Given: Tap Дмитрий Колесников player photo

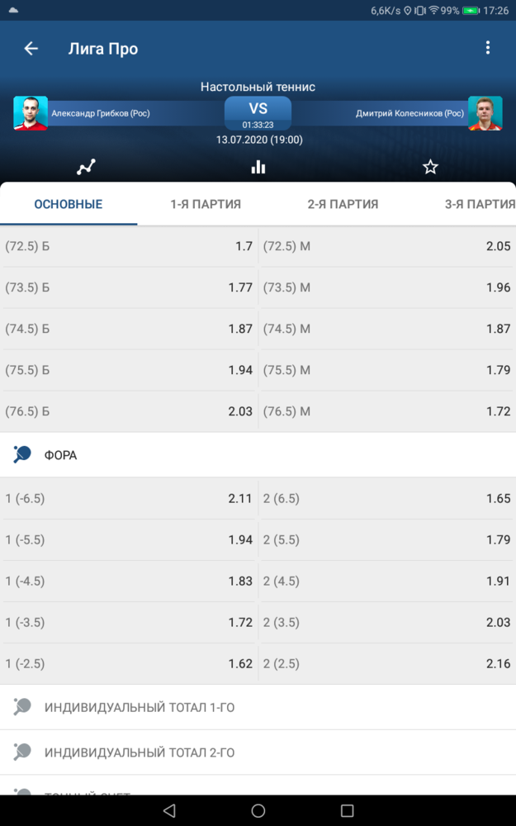Looking at the screenshot, I should pyautogui.click(x=485, y=112).
